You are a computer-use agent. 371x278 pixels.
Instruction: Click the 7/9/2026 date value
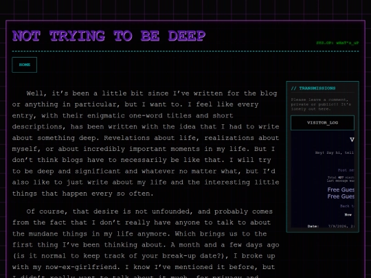341,227
